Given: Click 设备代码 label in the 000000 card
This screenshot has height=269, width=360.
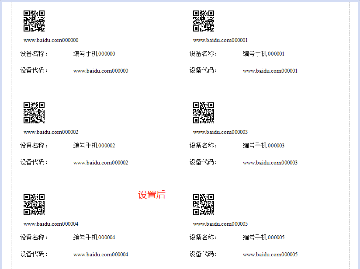Looking at the screenshot, I should click(34, 70).
